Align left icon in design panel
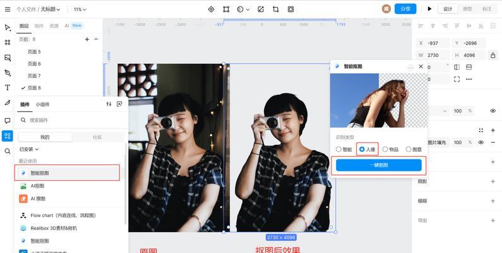The width and height of the screenshot is (502, 253). click(x=421, y=26)
